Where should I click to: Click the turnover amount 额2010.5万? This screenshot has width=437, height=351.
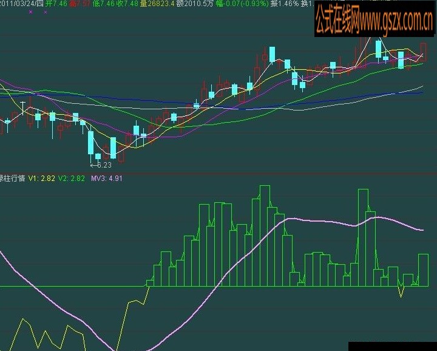click(x=195, y=4)
